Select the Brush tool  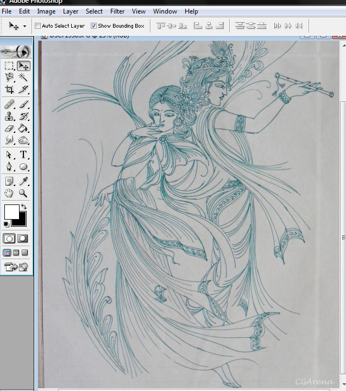pos(23,104)
